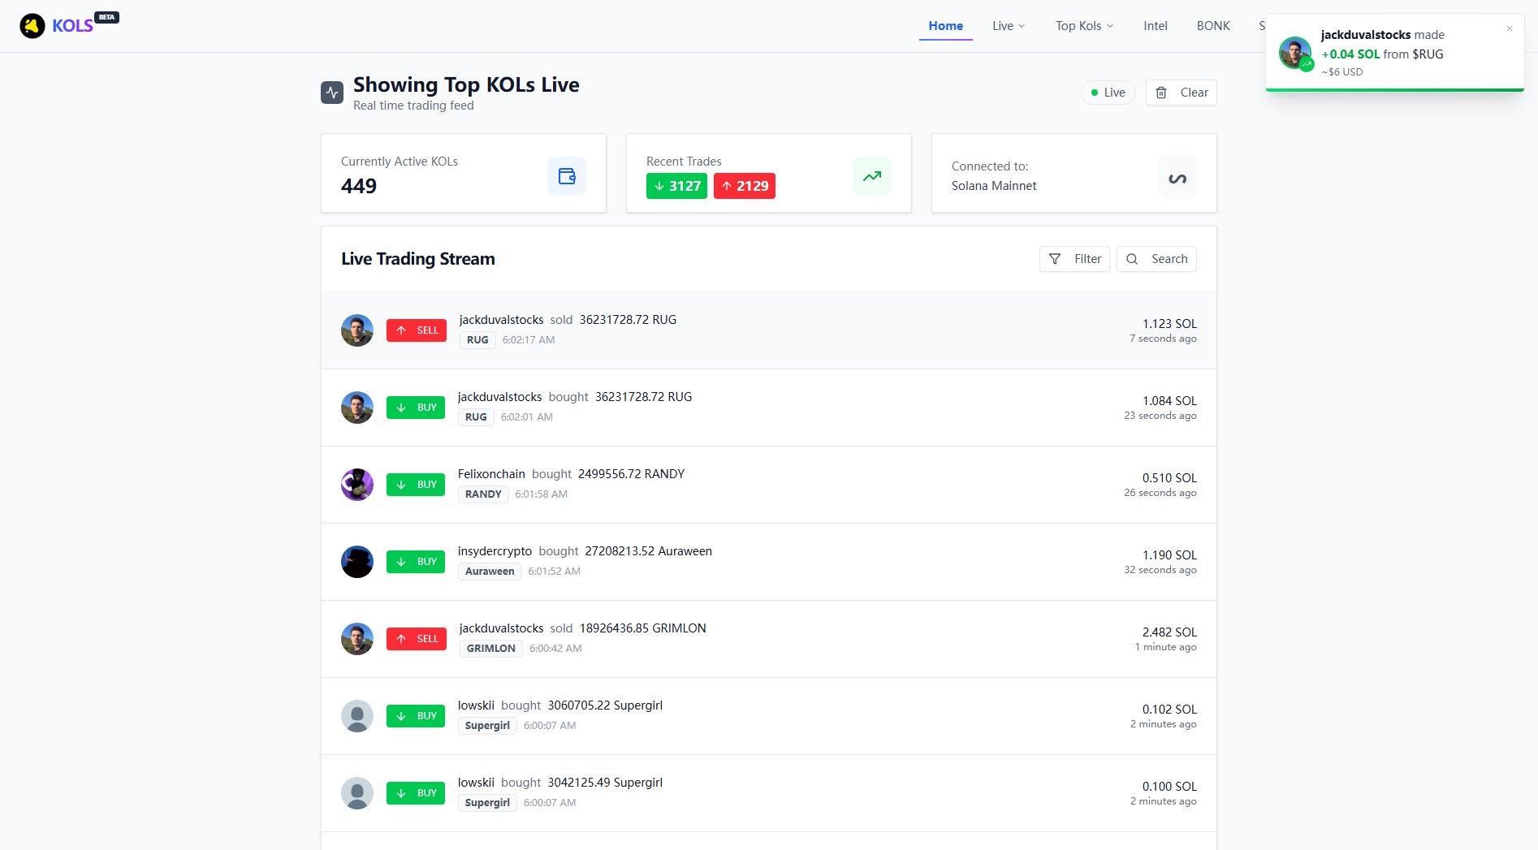1538x850 pixels.
Task: Click the Search button in trading stream
Action: (x=1156, y=259)
